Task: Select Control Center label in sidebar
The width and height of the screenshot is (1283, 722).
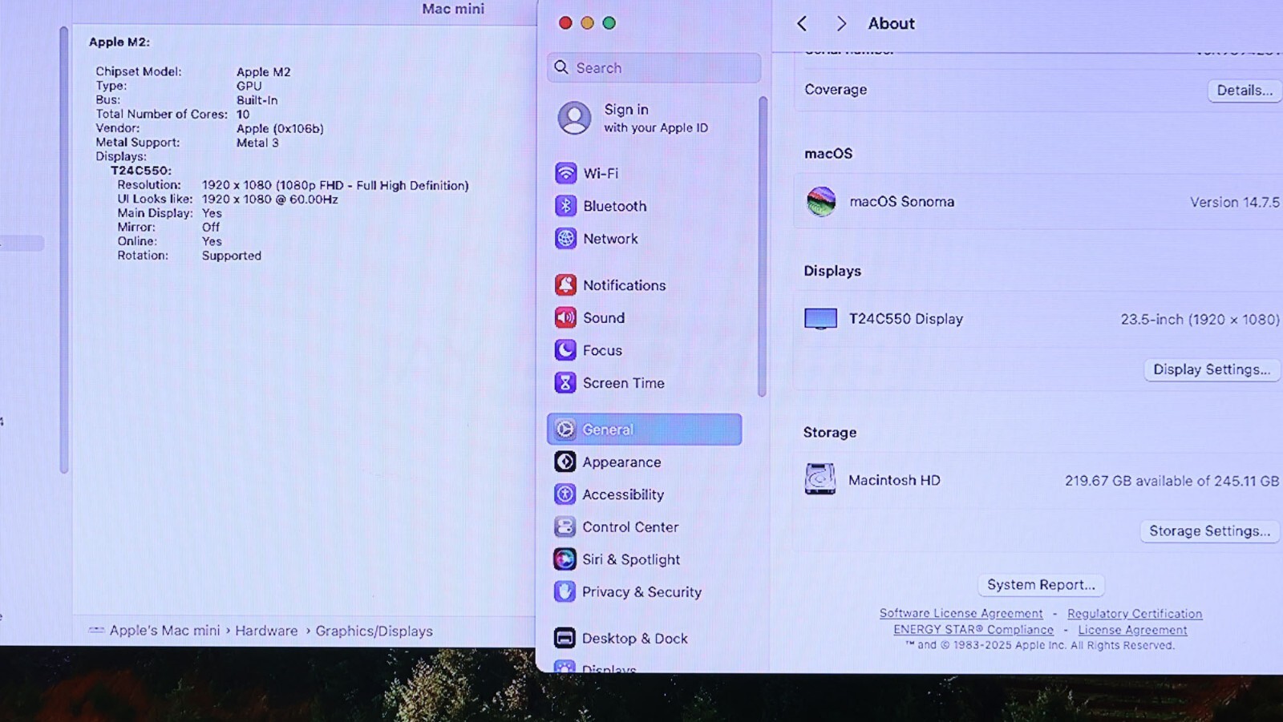Action: (x=630, y=526)
